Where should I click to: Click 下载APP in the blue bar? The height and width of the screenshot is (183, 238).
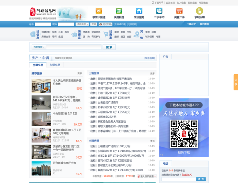(191, 24)
